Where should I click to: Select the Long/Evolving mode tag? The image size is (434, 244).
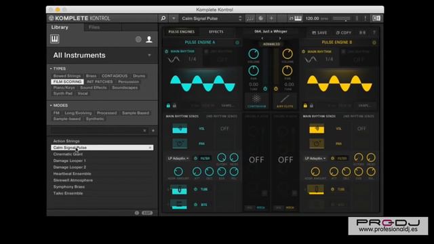click(78, 113)
